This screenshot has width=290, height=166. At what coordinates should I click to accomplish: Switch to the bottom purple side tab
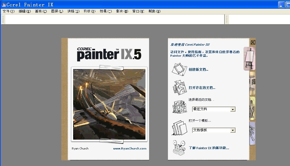(253, 133)
